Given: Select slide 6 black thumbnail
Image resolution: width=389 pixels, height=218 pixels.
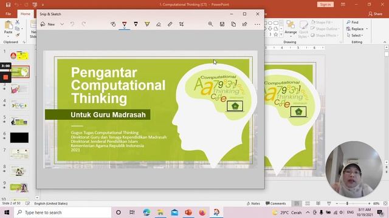Looking at the screenshot, I should click(19, 137).
